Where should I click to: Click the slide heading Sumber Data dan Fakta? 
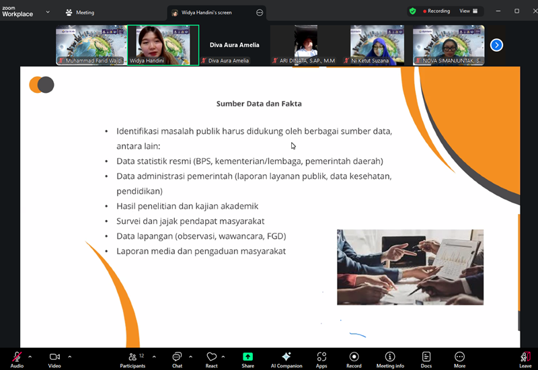tap(259, 104)
